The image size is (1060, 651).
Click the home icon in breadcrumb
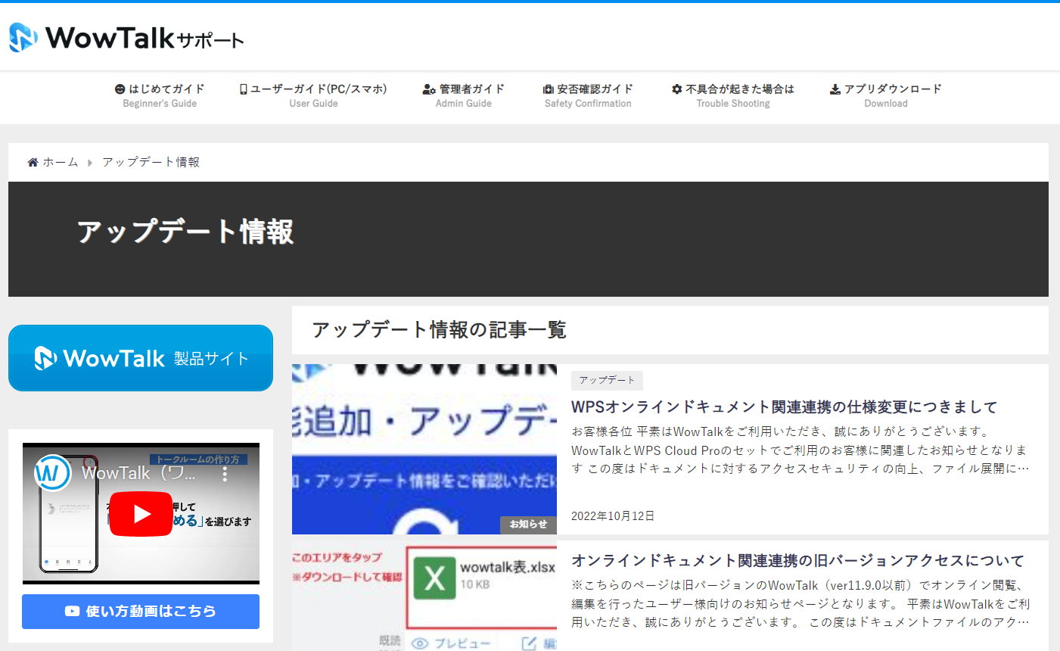(33, 162)
